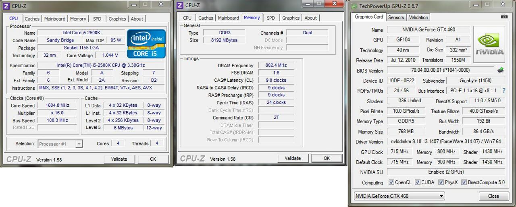Open the NVIDIA GeForce GTX 460 card dropdown

399,196
